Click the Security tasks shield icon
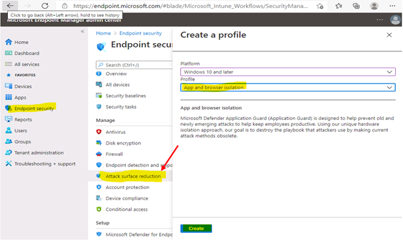Screen dimensions: 403x240 pyautogui.click(x=99, y=106)
